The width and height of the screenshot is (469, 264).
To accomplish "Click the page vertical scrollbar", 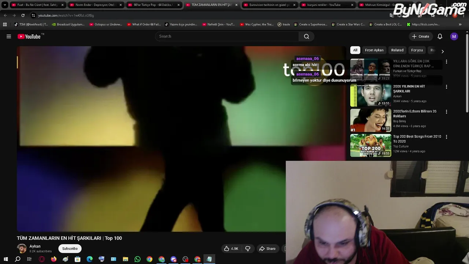I will 467,73.
